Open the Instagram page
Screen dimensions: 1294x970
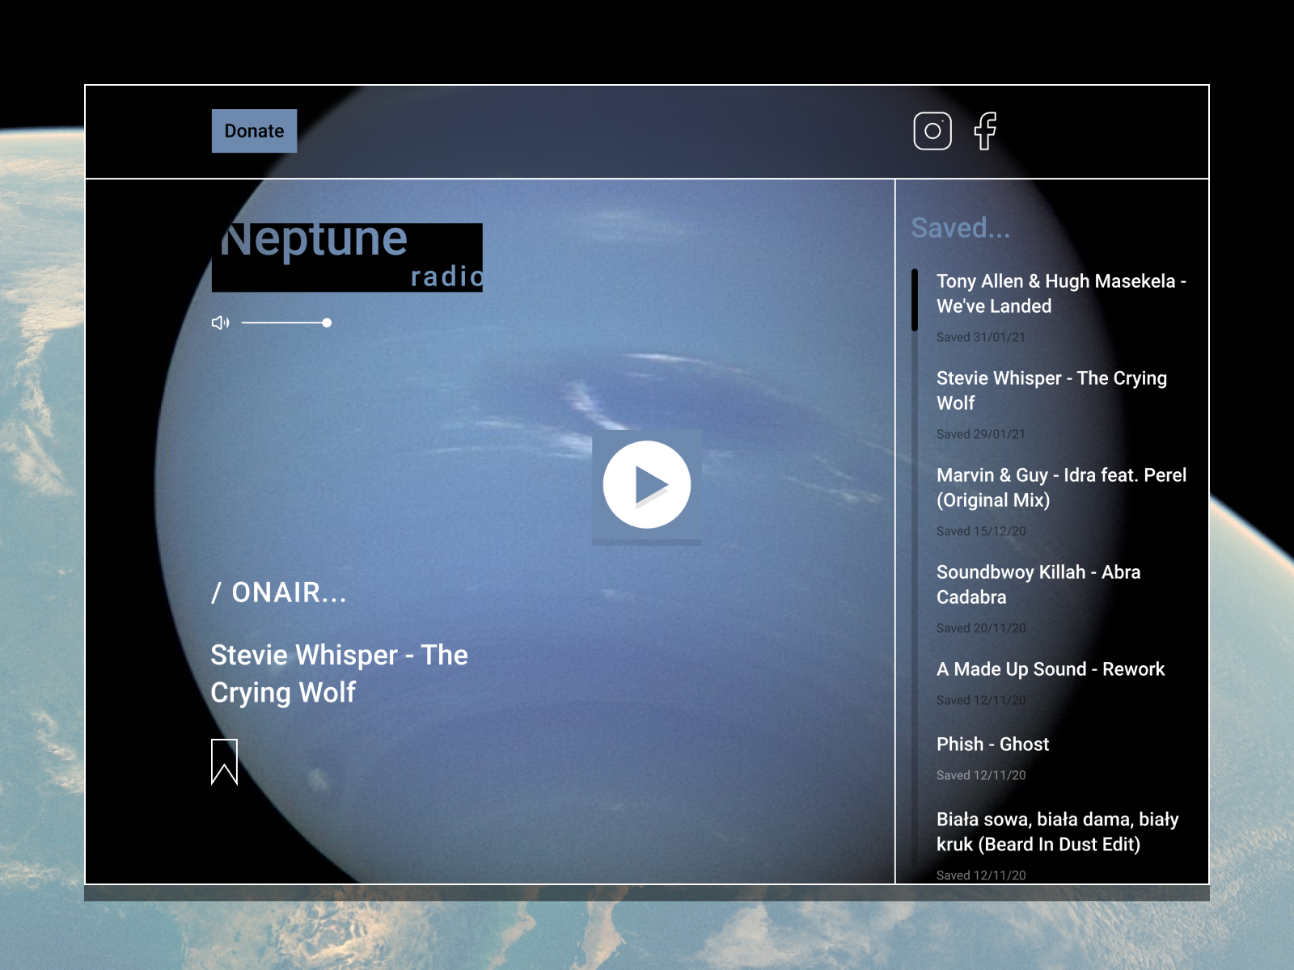[931, 129]
